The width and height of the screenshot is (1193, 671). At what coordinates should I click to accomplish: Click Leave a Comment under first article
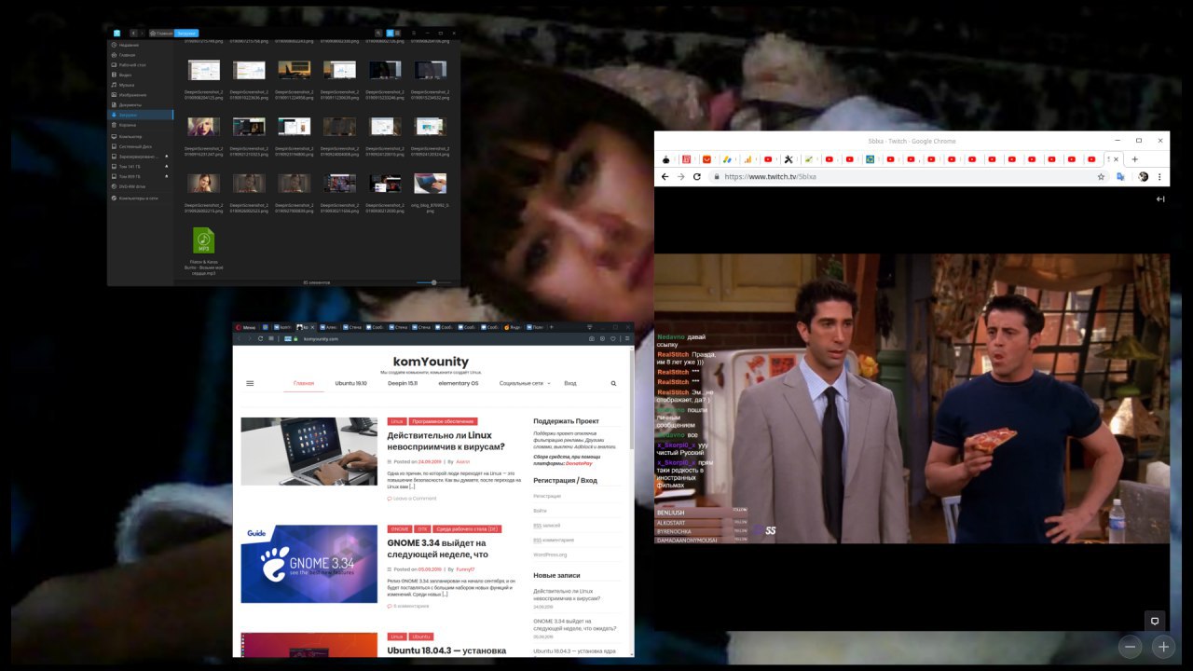pos(411,499)
